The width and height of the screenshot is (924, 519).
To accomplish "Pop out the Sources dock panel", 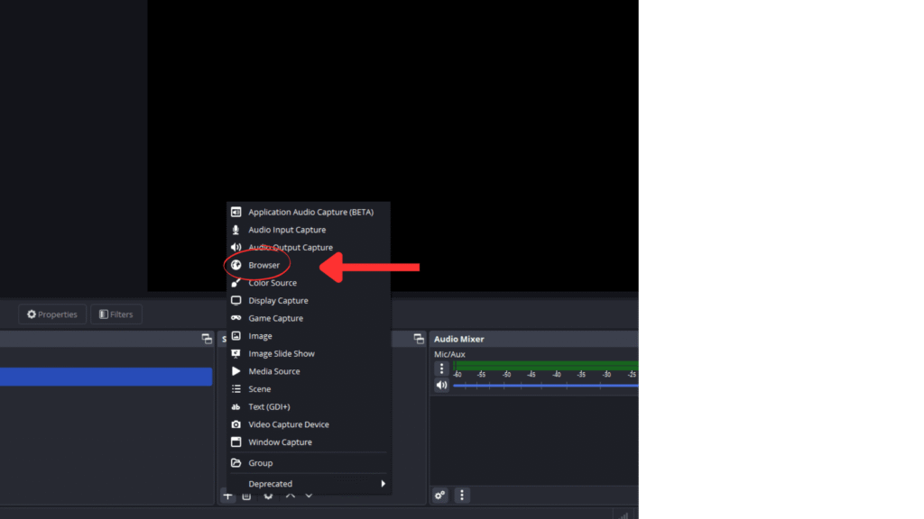I will point(419,339).
